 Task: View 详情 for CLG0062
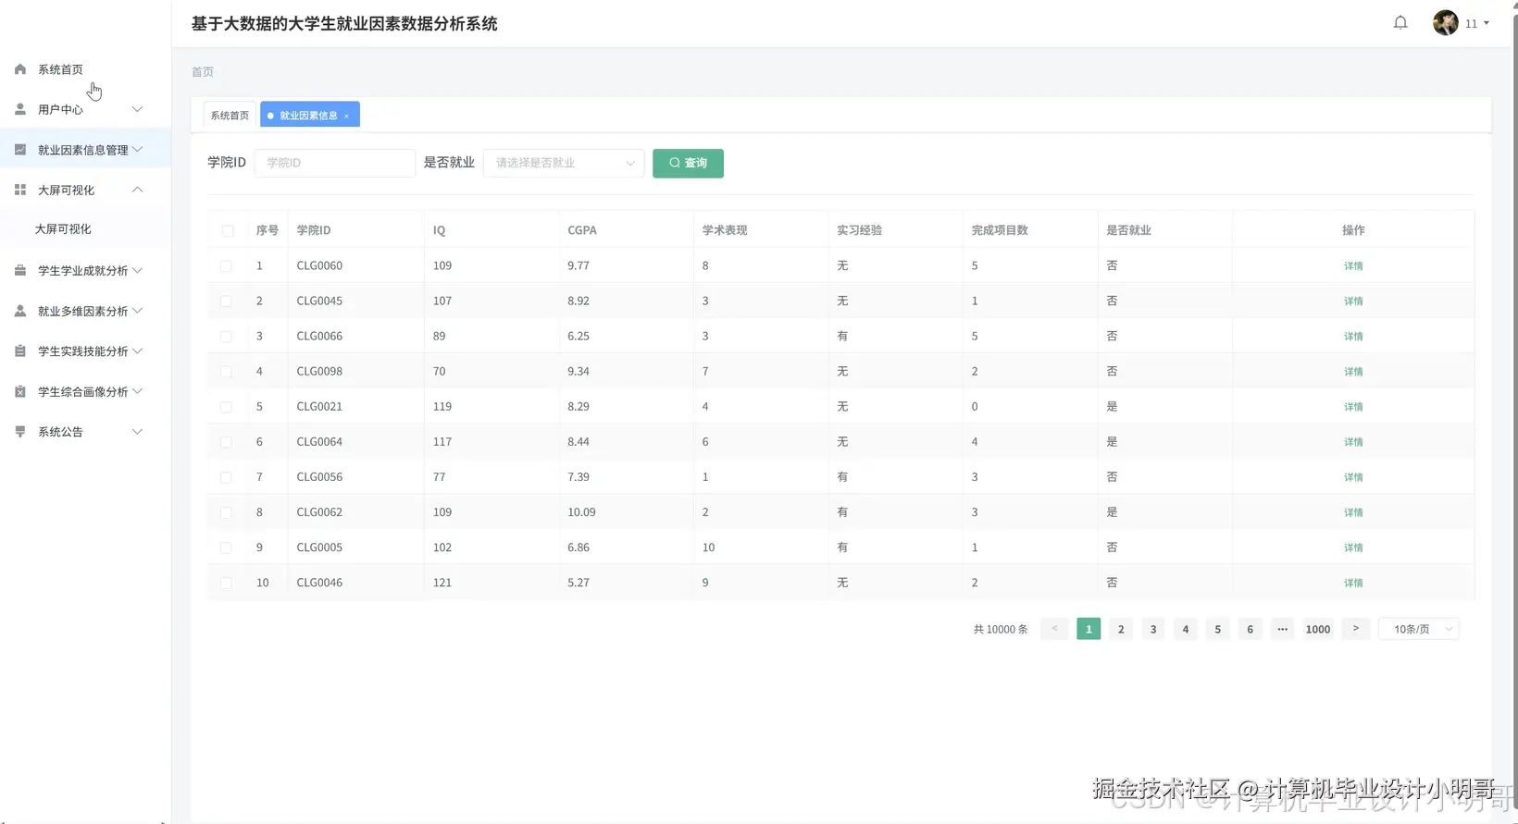click(x=1353, y=512)
